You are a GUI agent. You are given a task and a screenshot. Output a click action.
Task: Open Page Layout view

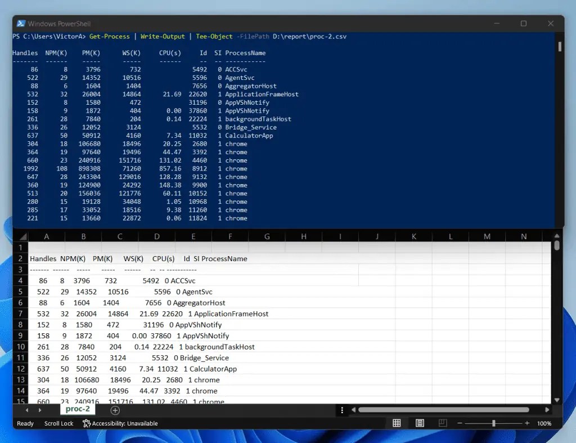(x=419, y=423)
